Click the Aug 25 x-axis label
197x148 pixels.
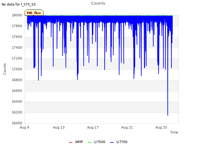(x=161, y=127)
